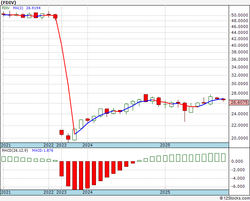The width and height of the screenshot is (250, 201).
Task: Click the 42.0000 price axis label
Action: 239,39
